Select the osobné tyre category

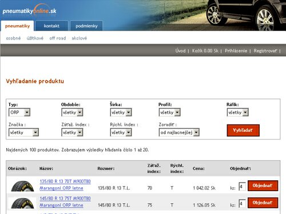(13, 38)
